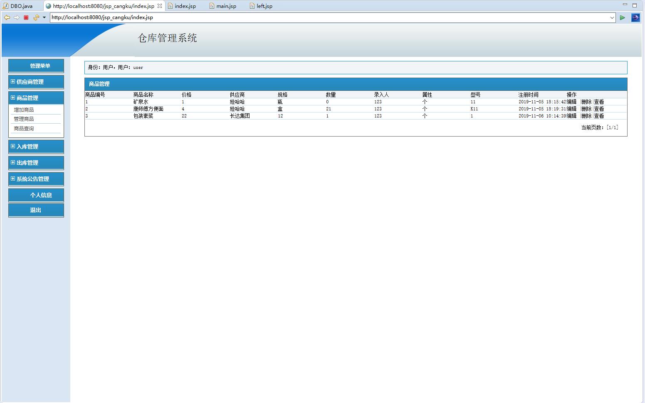Click 删除 for 包装素菜 row
Viewport: 645px width, 403px height.
pos(586,116)
